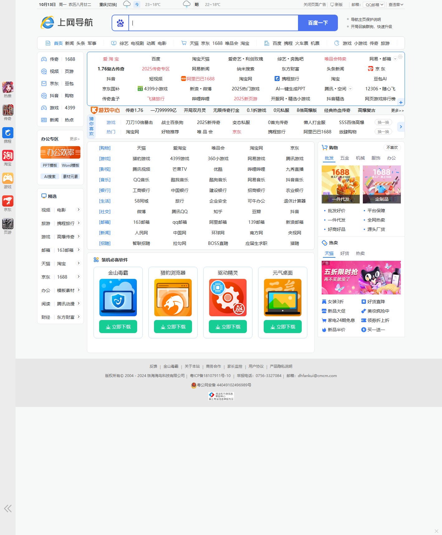Expand the 邮箱 163邮箱 row arrow
The image size is (442, 535).
point(79,250)
